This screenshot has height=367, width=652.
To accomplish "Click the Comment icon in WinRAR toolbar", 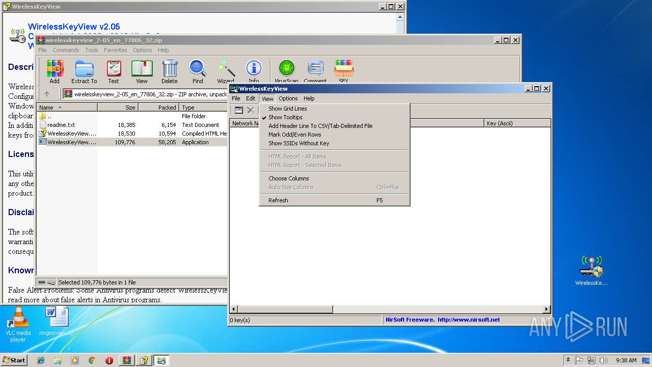I will 315,71.
